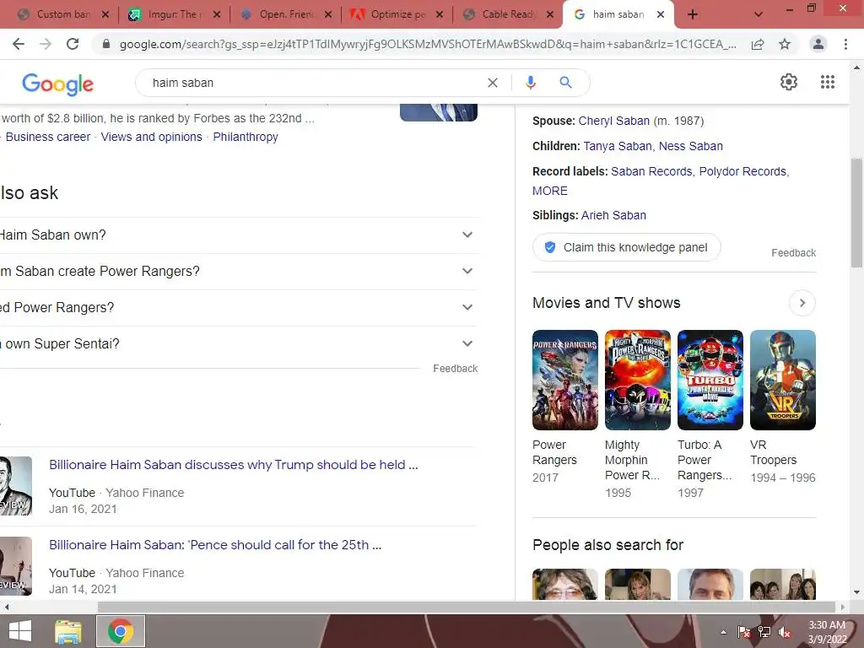Open Mighty Morphin Power Rangers 1995 poster
The width and height of the screenshot is (864, 648).
tap(638, 380)
